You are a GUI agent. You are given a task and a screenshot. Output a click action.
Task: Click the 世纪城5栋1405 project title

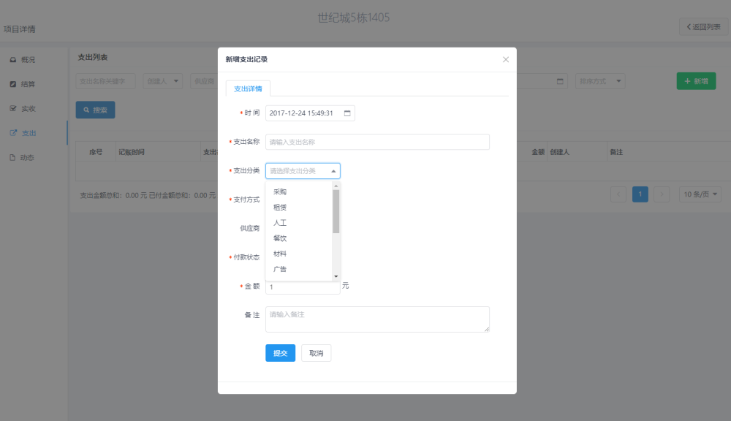tap(354, 18)
